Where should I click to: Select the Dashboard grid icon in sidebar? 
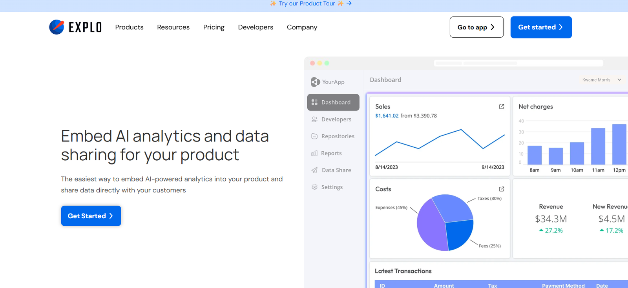(314, 102)
